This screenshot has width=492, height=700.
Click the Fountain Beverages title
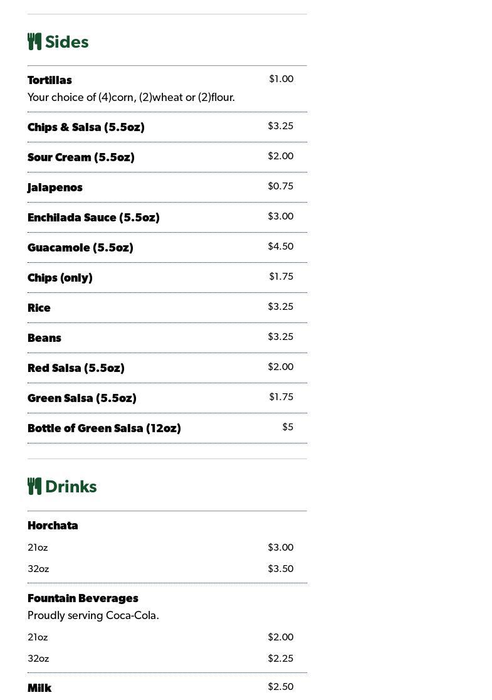[83, 598]
